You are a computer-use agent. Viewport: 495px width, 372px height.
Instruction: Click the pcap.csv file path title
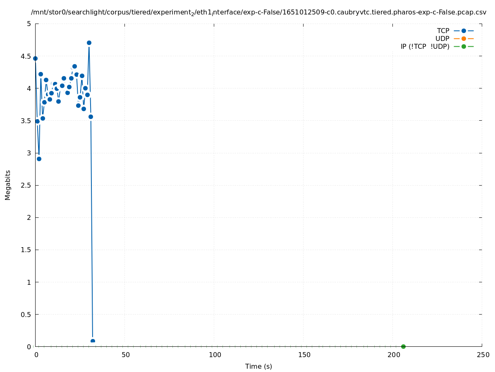pyautogui.click(x=258, y=12)
